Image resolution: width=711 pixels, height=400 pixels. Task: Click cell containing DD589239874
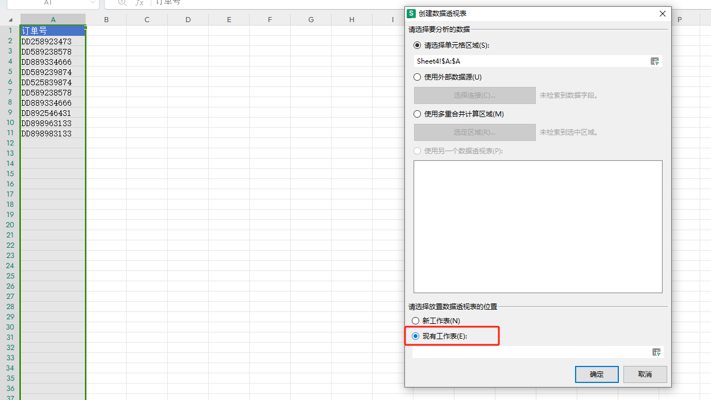[x=53, y=72]
